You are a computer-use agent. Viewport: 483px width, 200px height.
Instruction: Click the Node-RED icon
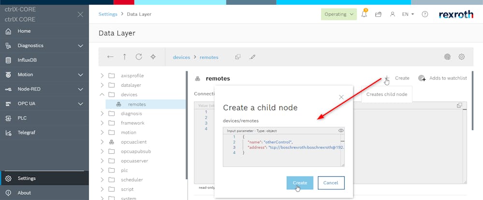(8, 89)
